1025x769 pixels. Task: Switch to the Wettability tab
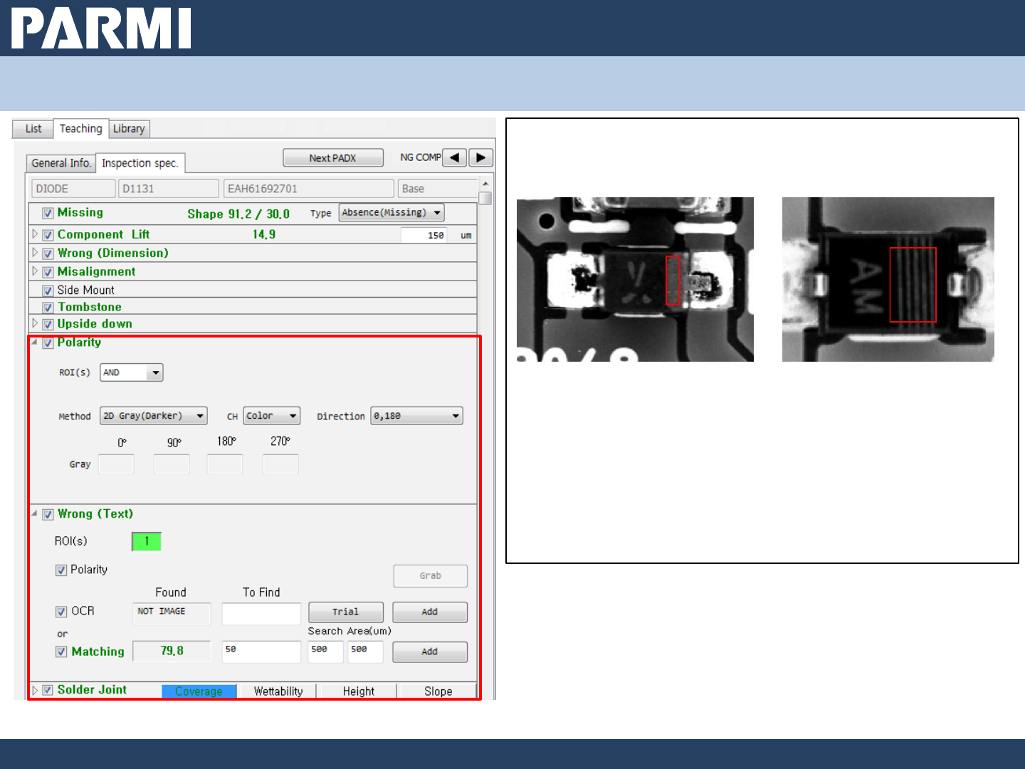[278, 691]
